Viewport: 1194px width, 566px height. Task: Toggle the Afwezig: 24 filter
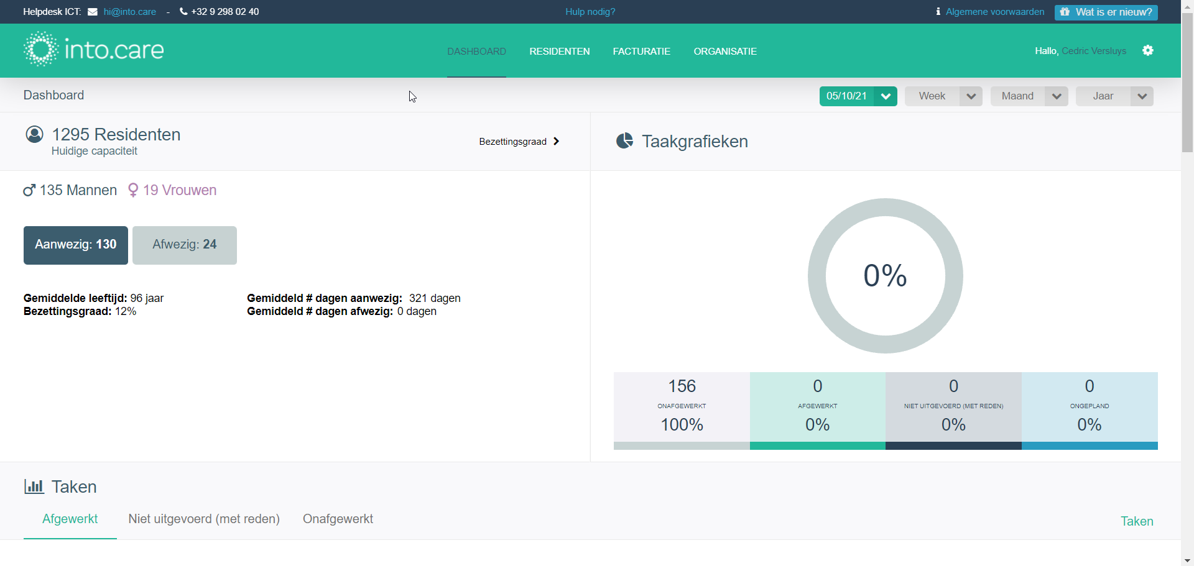click(185, 245)
